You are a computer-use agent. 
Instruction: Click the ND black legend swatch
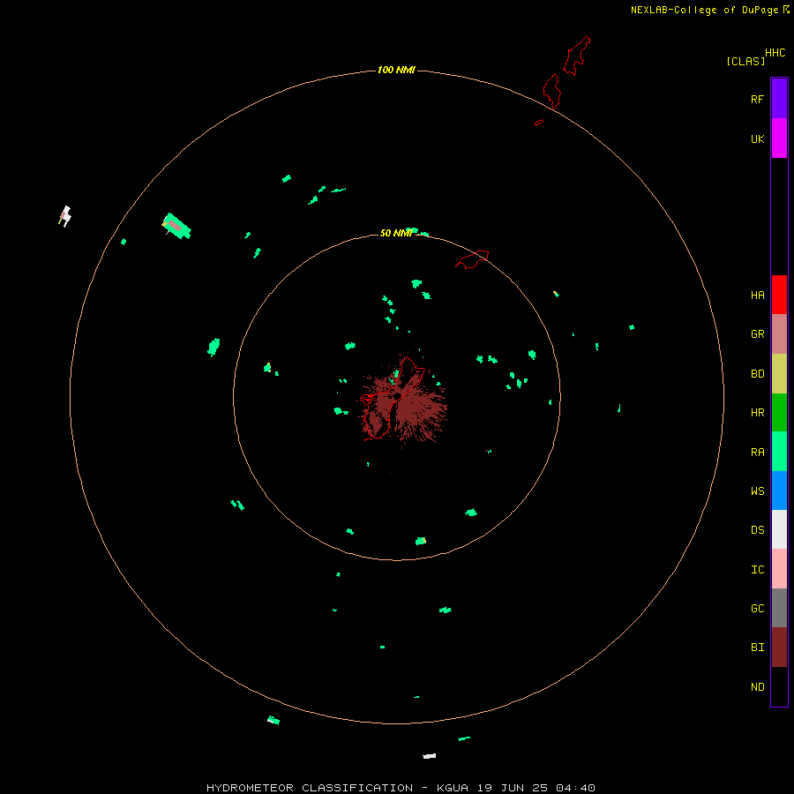pos(779,686)
